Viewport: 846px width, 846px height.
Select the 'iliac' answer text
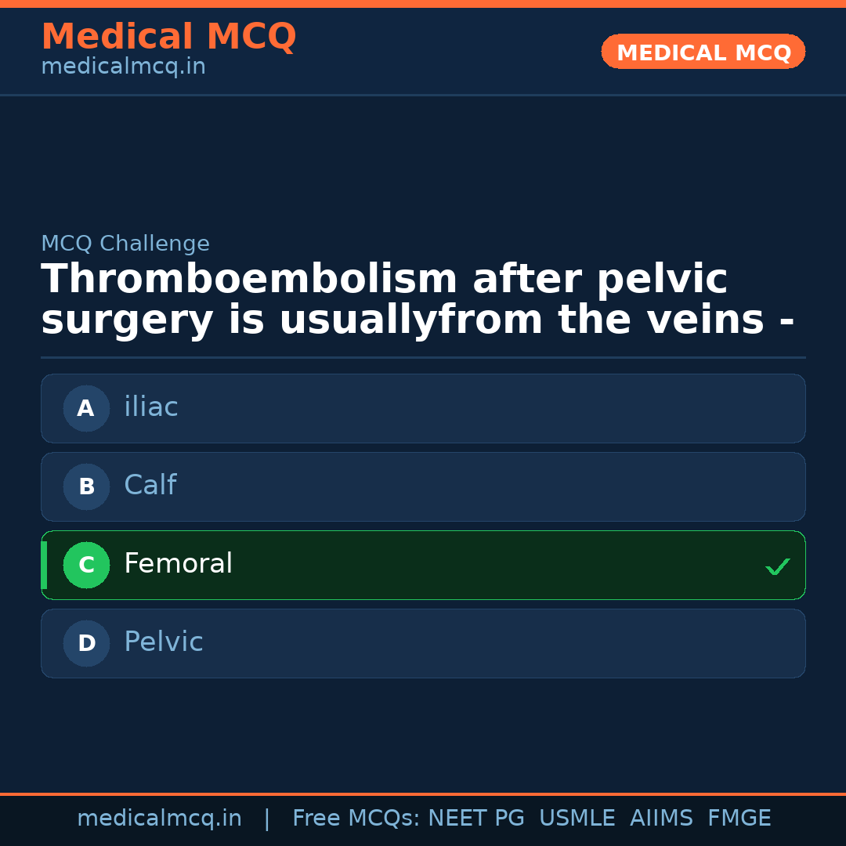click(x=151, y=407)
